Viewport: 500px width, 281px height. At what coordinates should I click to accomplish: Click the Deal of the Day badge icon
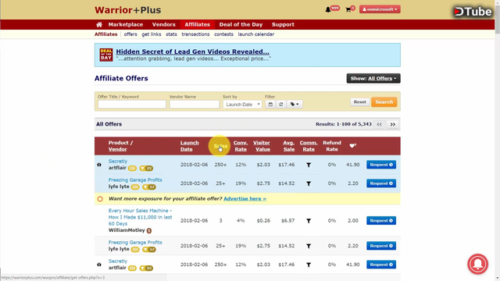click(106, 55)
